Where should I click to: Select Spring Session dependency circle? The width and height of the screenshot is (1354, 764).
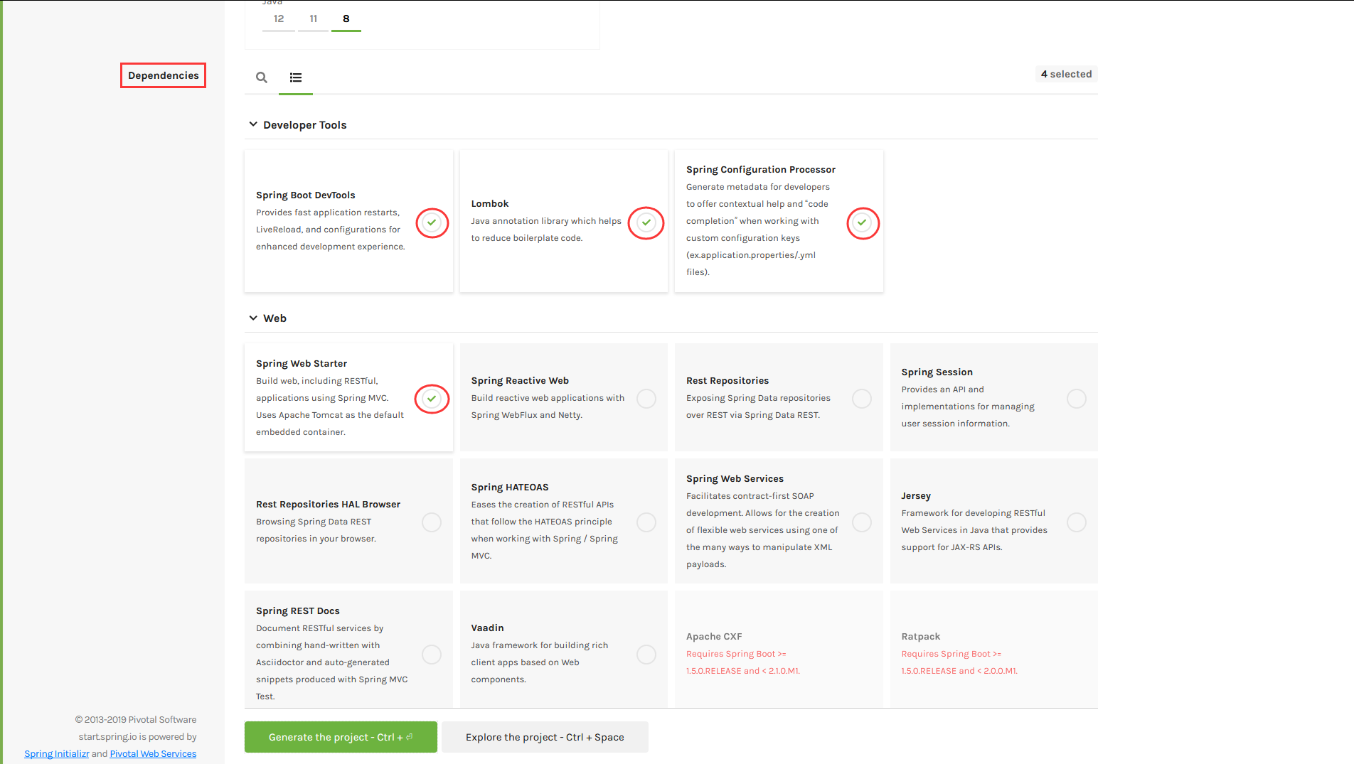[1077, 399]
